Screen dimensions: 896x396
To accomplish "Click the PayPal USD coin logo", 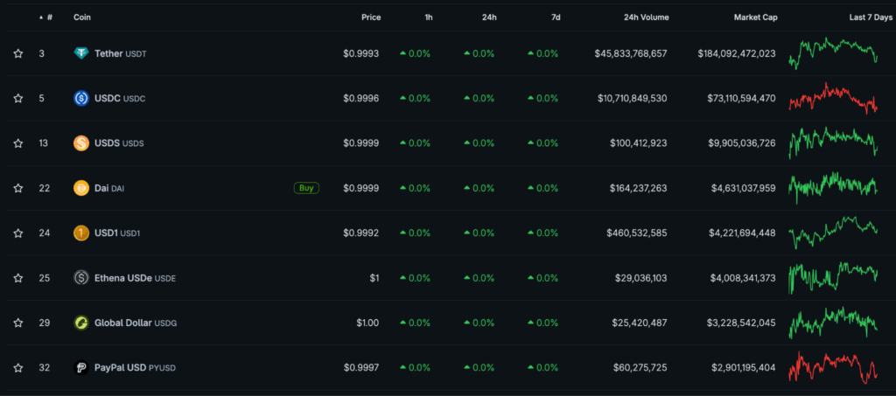I will pos(81,368).
